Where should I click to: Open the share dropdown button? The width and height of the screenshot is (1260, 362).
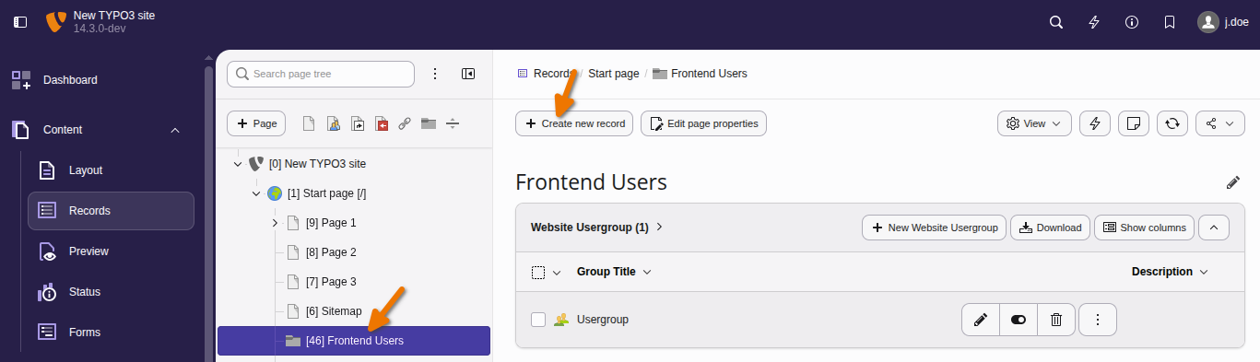point(1220,123)
